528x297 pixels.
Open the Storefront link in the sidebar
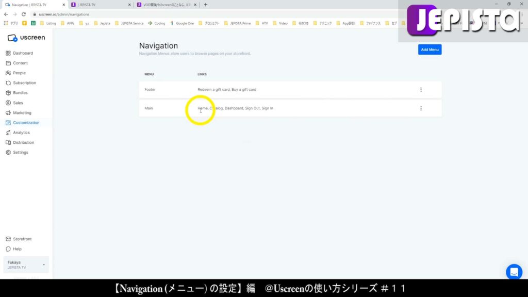pos(23,239)
